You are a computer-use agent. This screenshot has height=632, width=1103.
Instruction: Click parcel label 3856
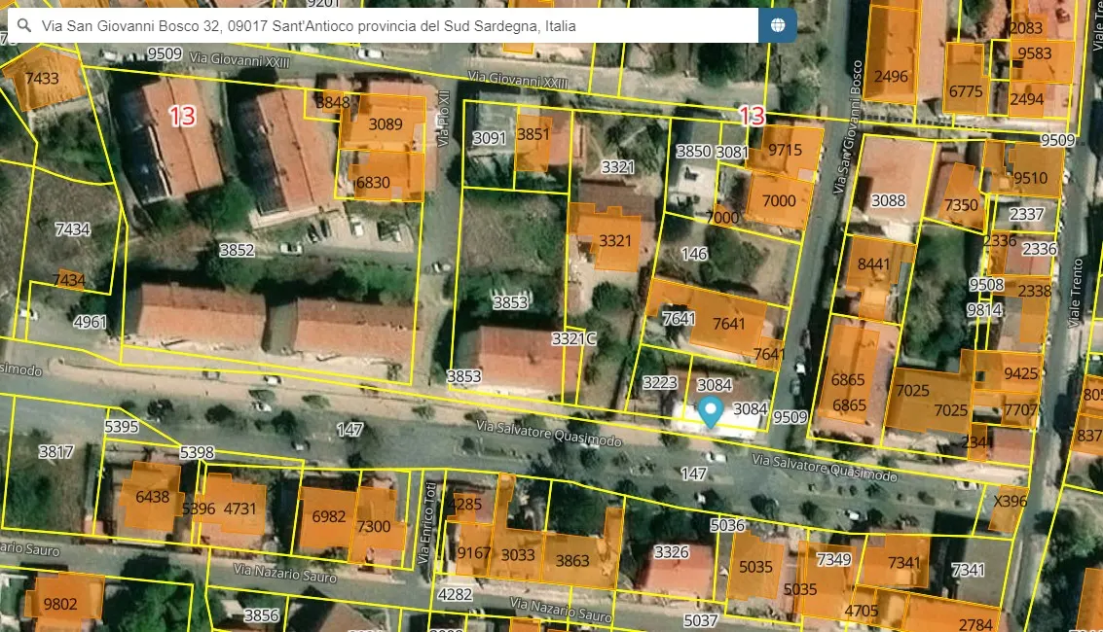[261, 615]
